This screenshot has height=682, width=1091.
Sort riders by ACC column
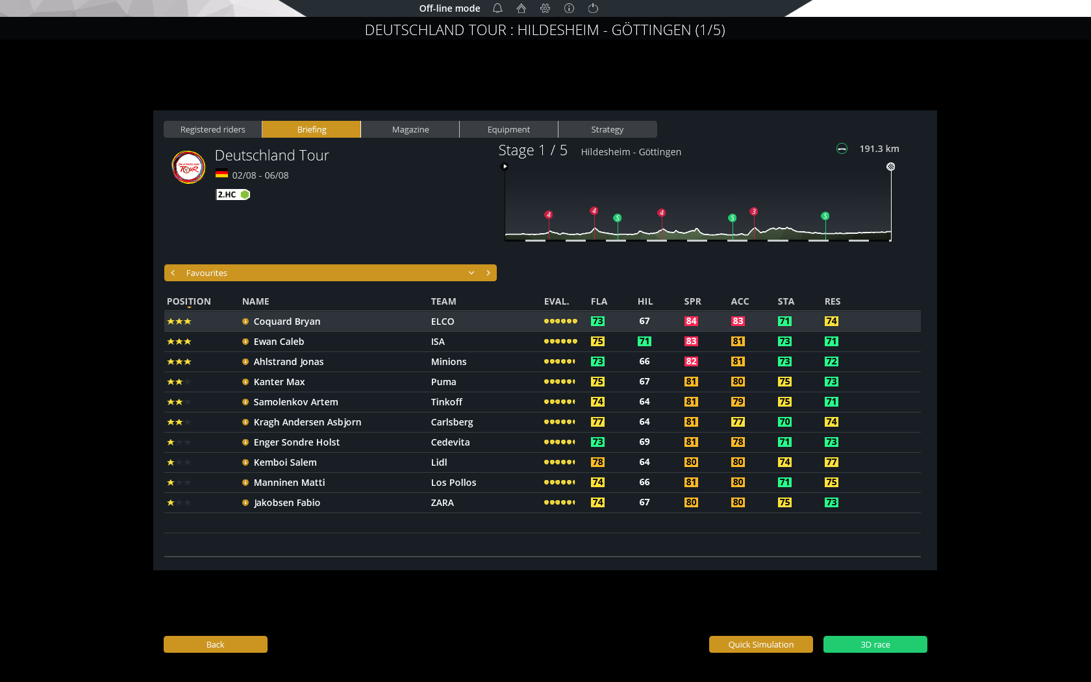click(740, 301)
